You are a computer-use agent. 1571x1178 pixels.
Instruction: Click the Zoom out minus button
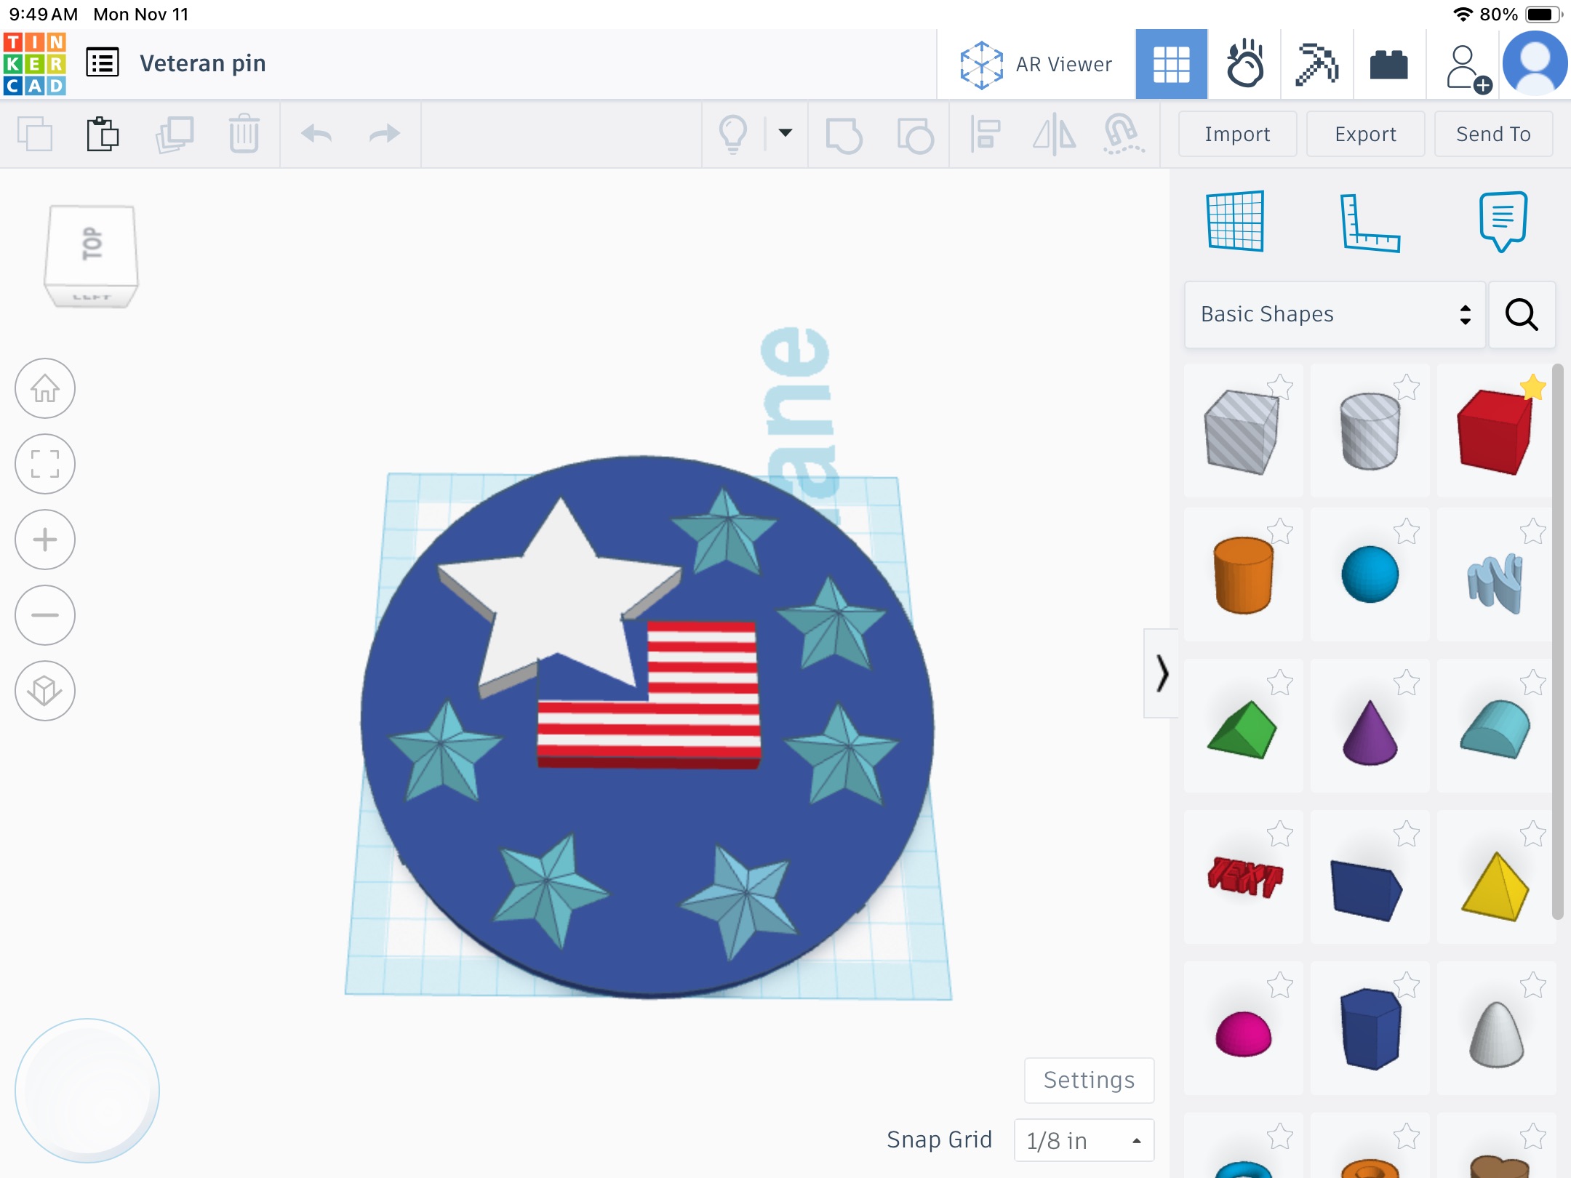coord(45,615)
